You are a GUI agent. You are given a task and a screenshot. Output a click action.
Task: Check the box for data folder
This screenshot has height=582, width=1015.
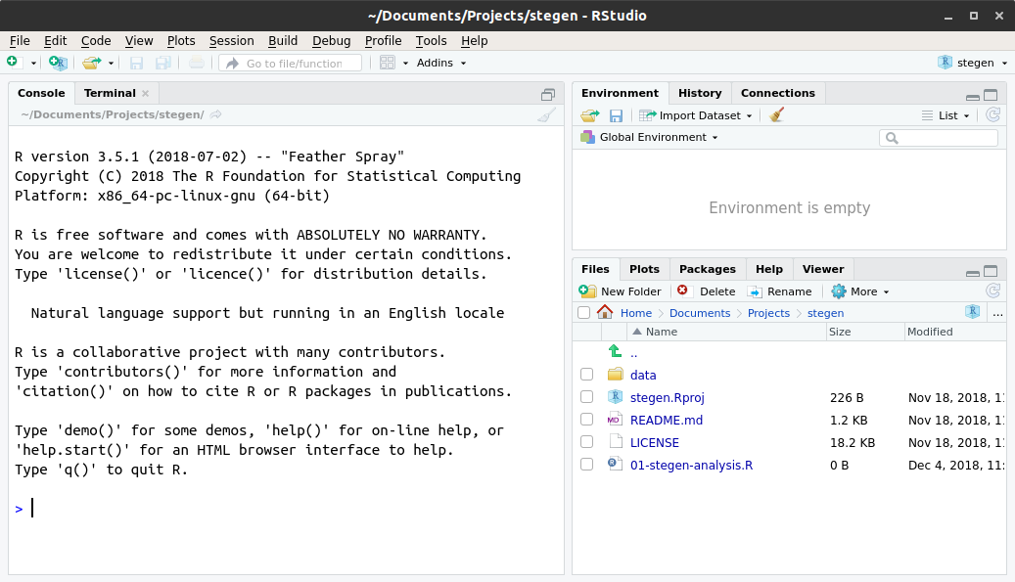tap(586, 375)
